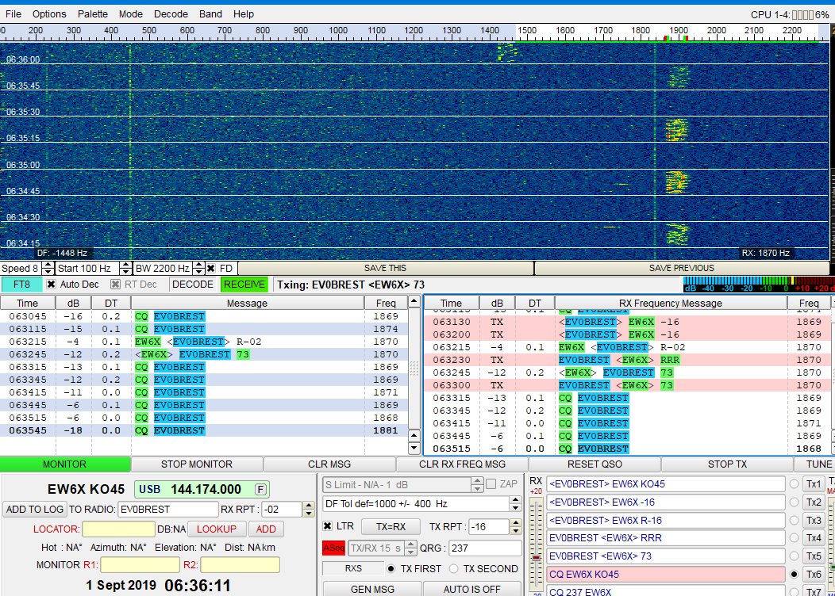Click the Tx1 message send button
Viewport: 835px width, 596px height.
[x=814, y=484]
